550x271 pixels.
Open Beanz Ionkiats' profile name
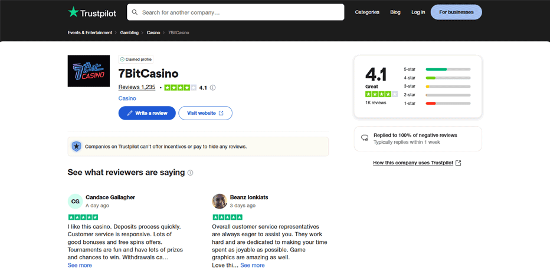[249, 197]
